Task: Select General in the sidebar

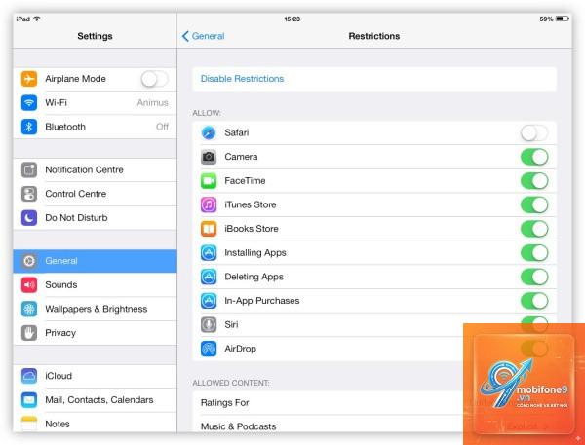Action: pos(95,261)
